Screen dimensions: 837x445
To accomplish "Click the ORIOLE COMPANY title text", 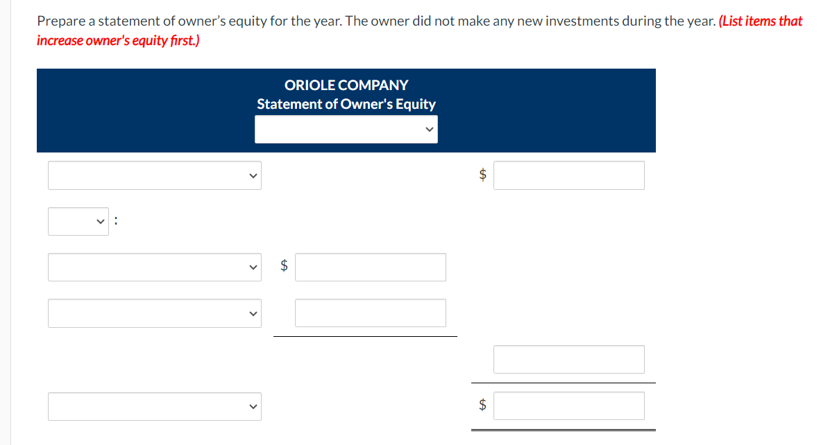I will [x=346, y=85].
